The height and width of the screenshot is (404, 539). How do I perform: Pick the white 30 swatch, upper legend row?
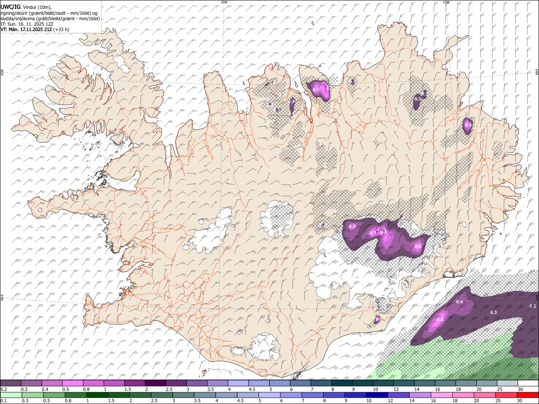[x=528, y=383]
